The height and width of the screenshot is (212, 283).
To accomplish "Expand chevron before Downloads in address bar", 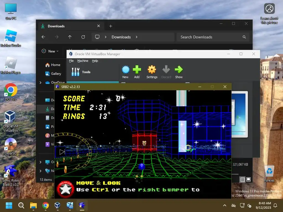I will [x=106, y=37].
